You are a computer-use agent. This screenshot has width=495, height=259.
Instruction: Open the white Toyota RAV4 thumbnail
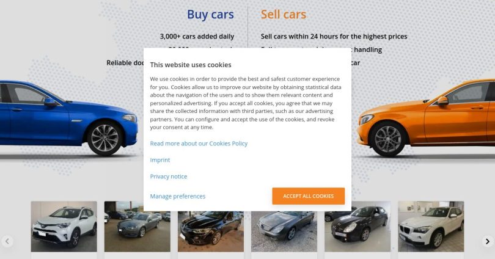point(64,227)
